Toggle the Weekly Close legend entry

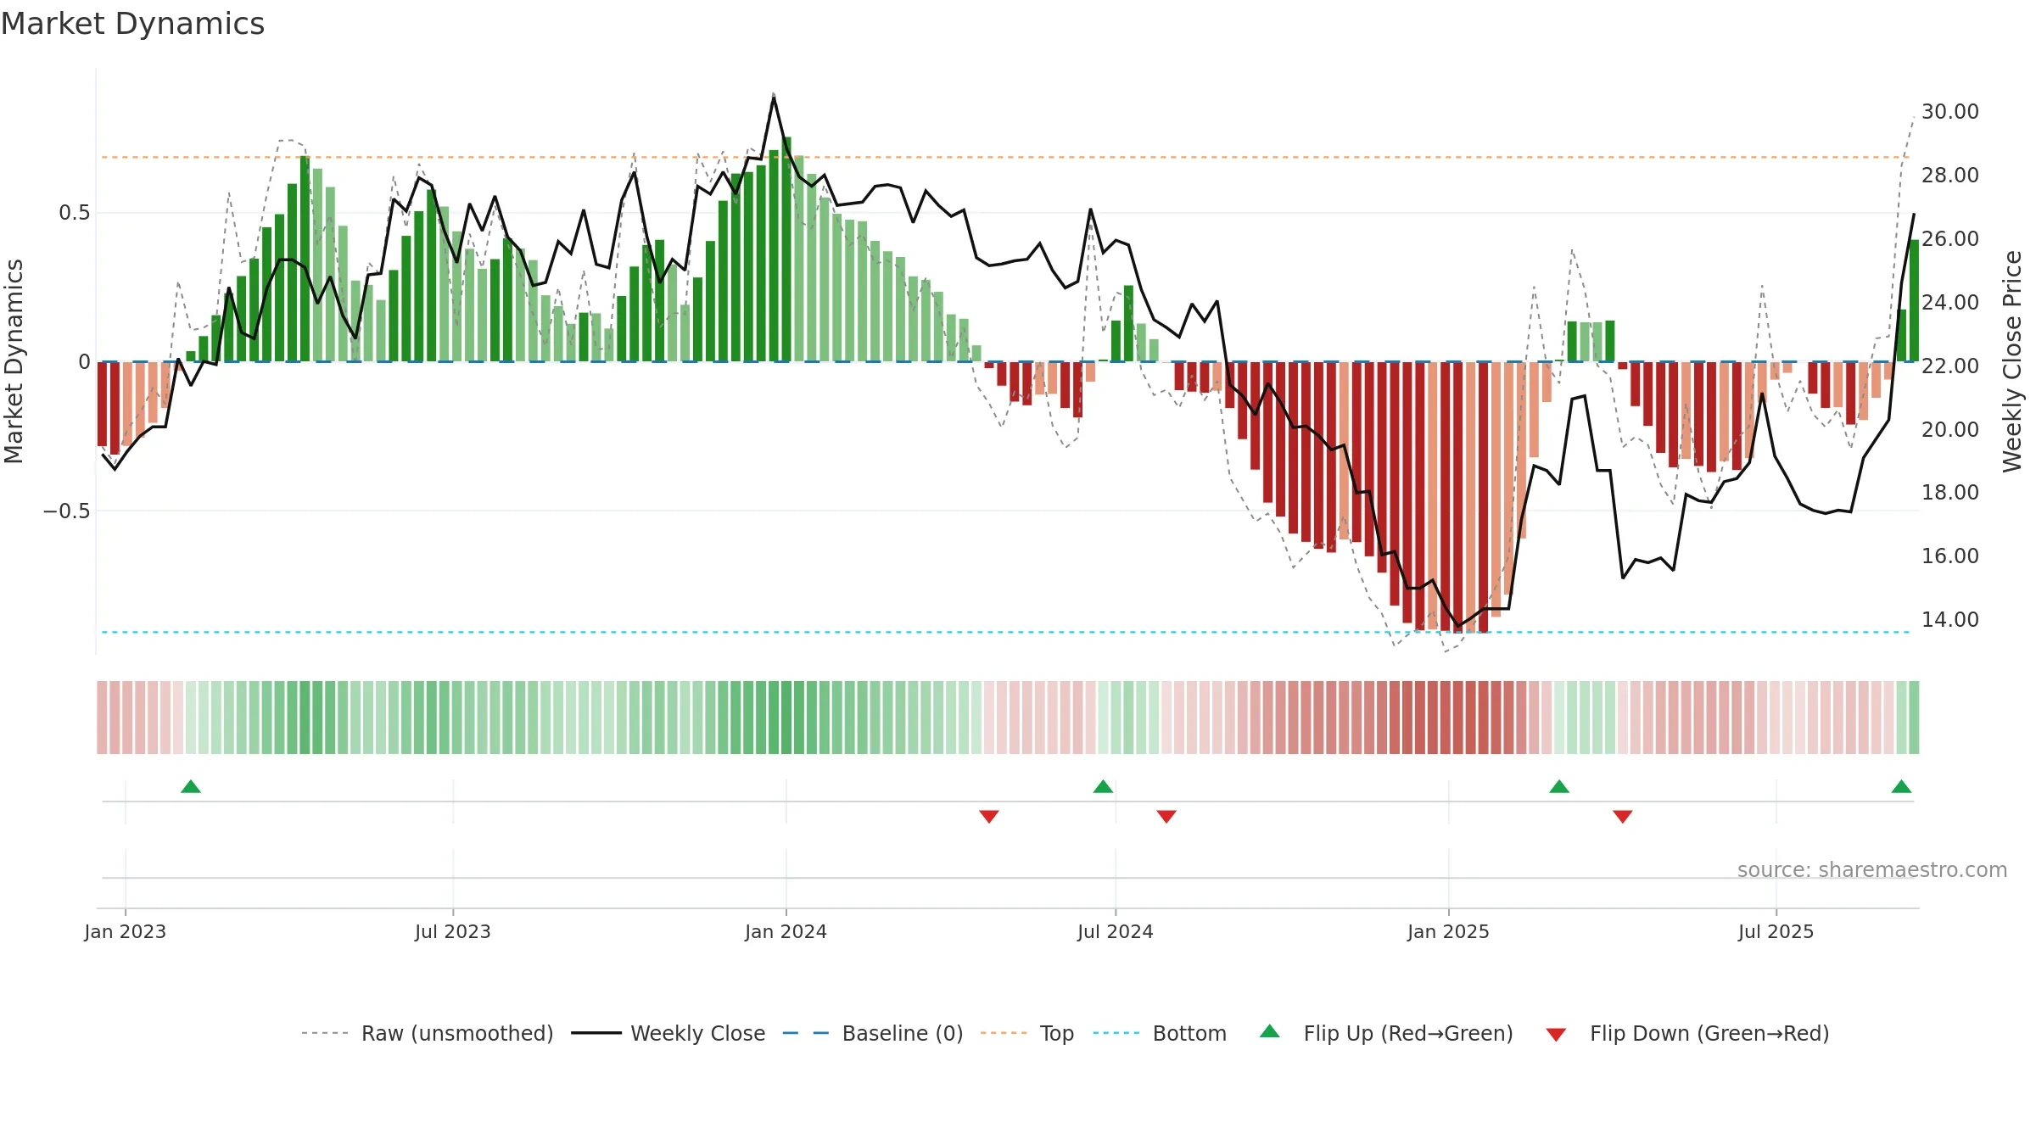pyautogui.click(x=668, y=1033)
